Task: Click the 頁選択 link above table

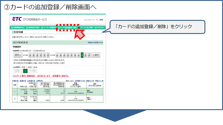Action: (23, 81)
